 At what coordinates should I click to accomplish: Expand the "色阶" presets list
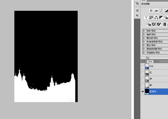pyautogui.click(x=144, y=31)
